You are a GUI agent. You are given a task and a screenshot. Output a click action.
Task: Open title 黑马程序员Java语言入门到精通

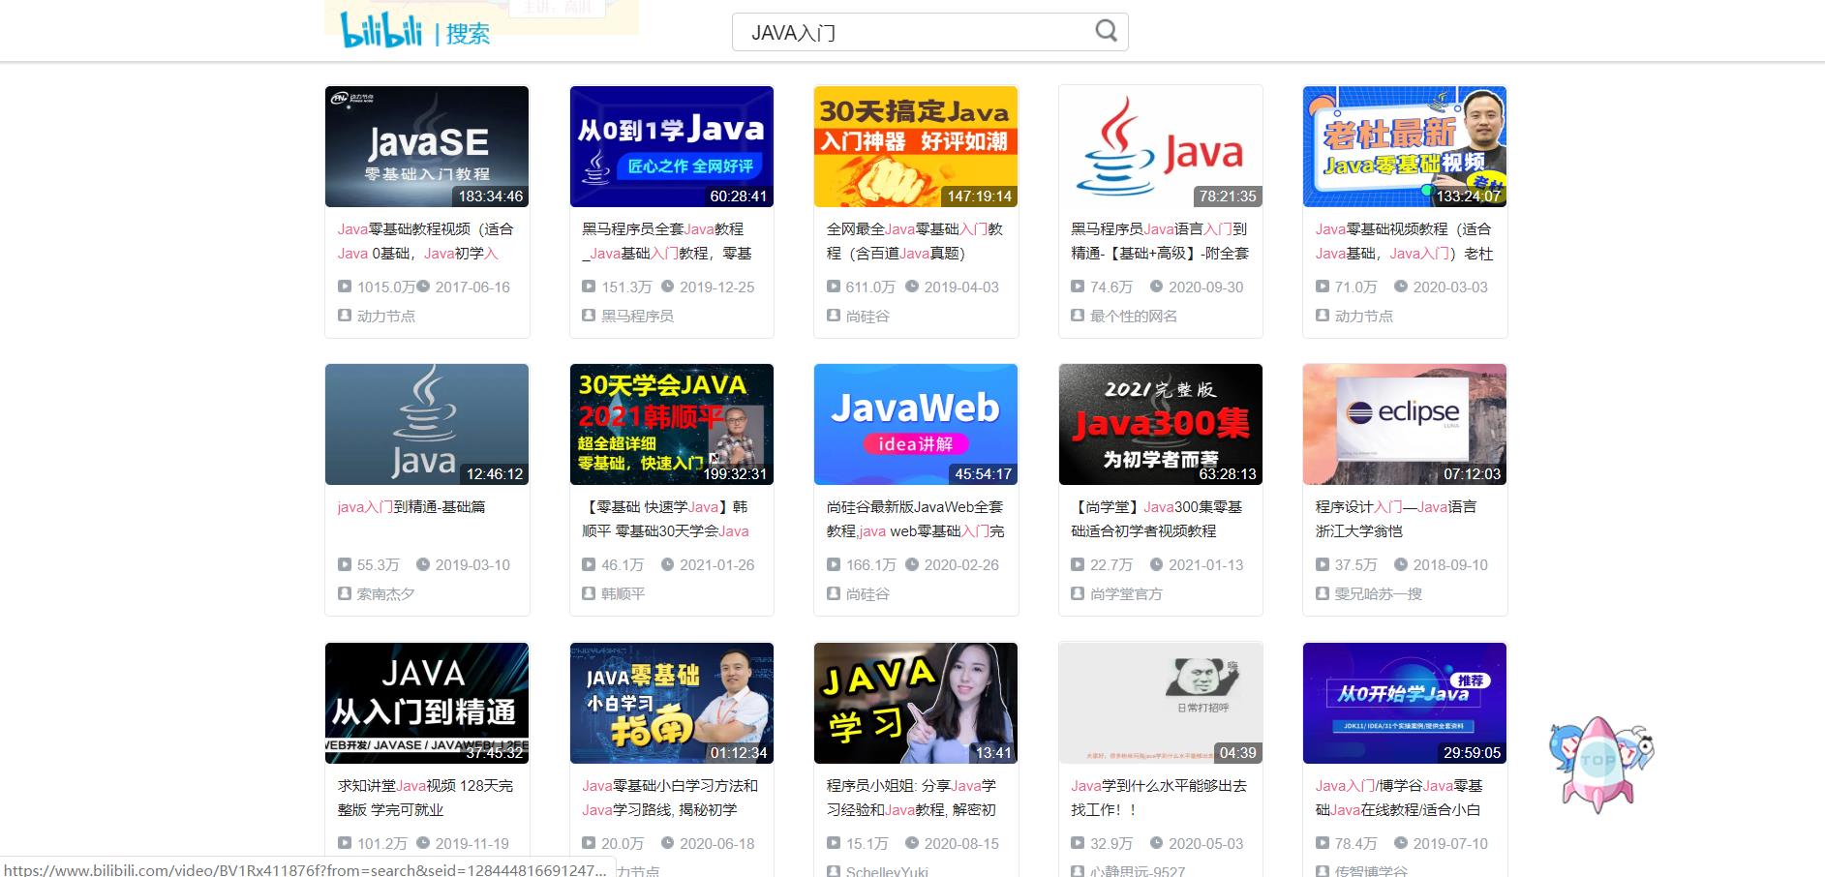click(1160, 241)
